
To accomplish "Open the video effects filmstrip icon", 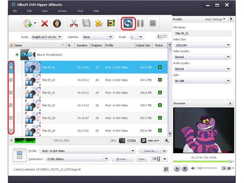I will point(86,23).
